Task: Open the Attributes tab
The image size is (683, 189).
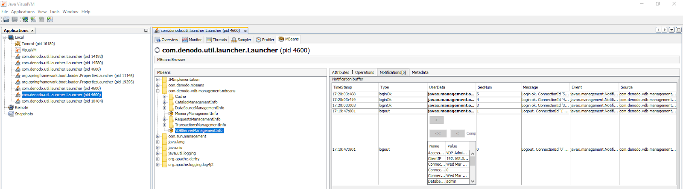Action: [x=340, y=72]
